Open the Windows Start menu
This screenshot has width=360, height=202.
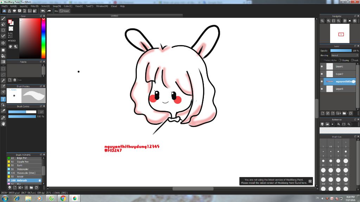pos(5,198)
